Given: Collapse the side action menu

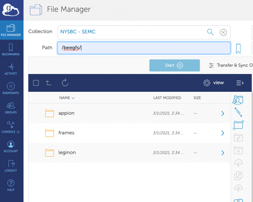Looking at the screenshot, I should click(x=240, y=83).
